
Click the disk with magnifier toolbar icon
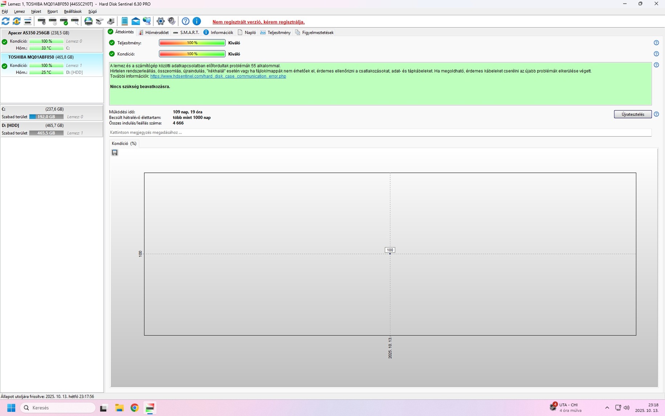pos(75,21)
